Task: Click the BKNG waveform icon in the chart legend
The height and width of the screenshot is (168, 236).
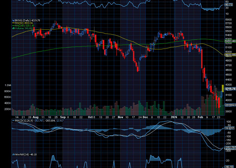Action: 13,20
